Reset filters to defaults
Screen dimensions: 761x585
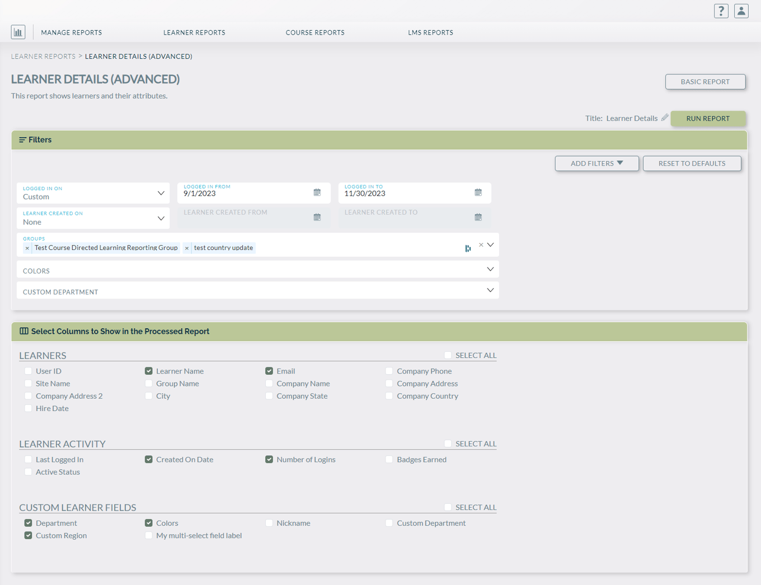[x=692, y=163]
